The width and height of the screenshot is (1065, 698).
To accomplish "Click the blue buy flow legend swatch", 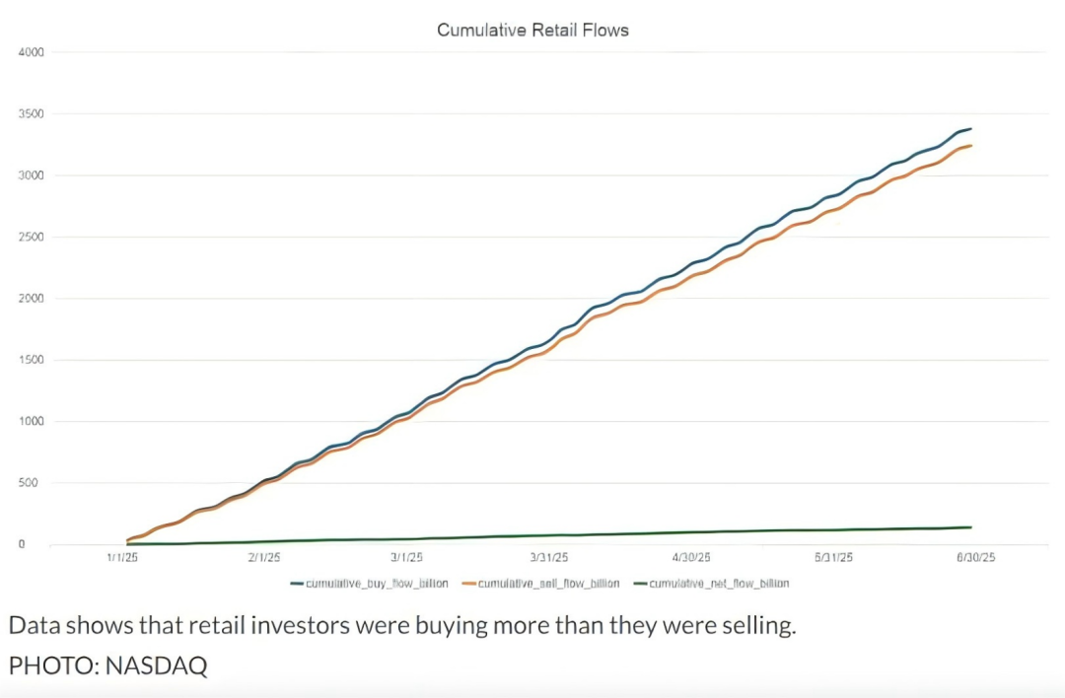I will [297, 584].
